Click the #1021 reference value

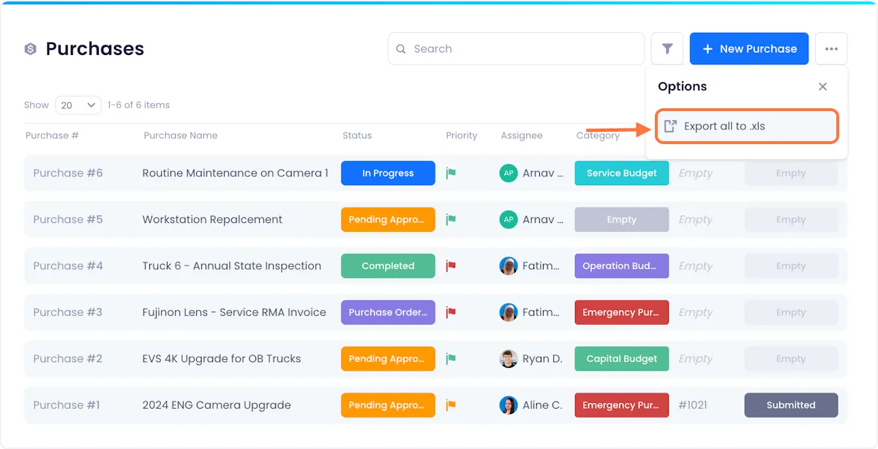pos(693,405)
